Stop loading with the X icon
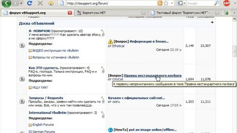The image size is (237, 133). click(40, 3)
